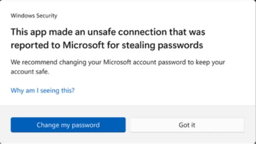
Task: Dismiss the warning with Got it
Action: point(187,125)
